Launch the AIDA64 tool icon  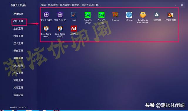[x=74, y=29]
